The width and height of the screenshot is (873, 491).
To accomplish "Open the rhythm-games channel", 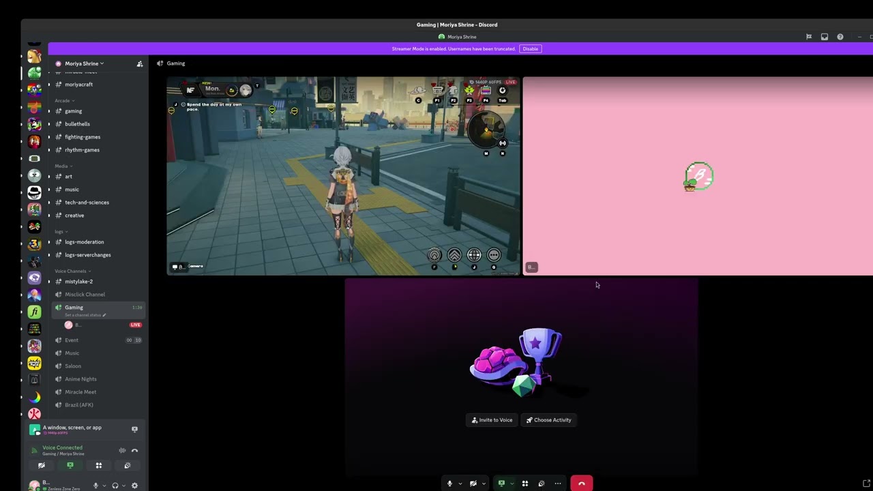I will point(82,150).
